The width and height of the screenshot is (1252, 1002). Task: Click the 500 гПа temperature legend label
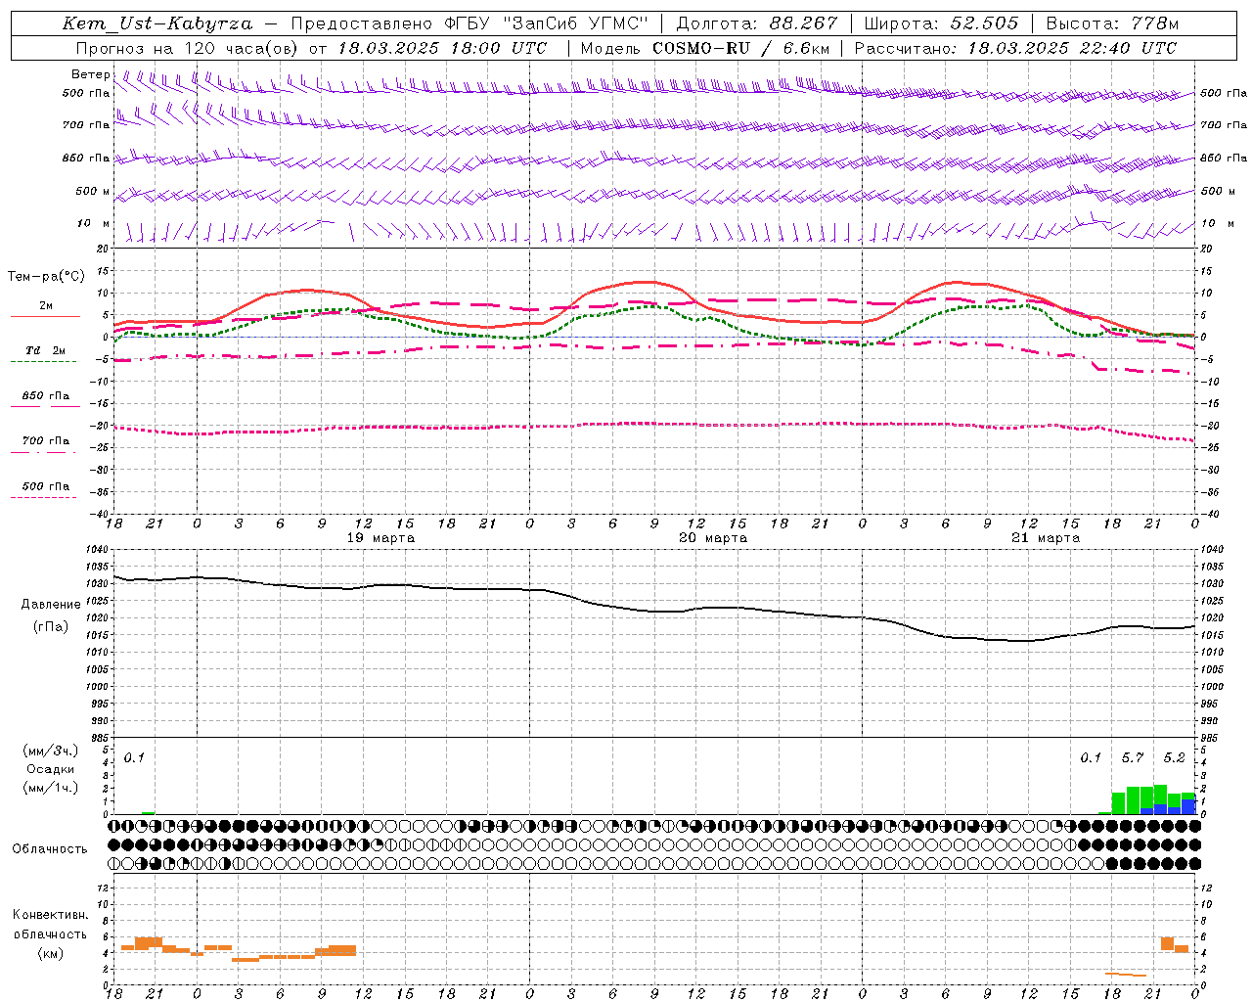[x=46, y=486]
